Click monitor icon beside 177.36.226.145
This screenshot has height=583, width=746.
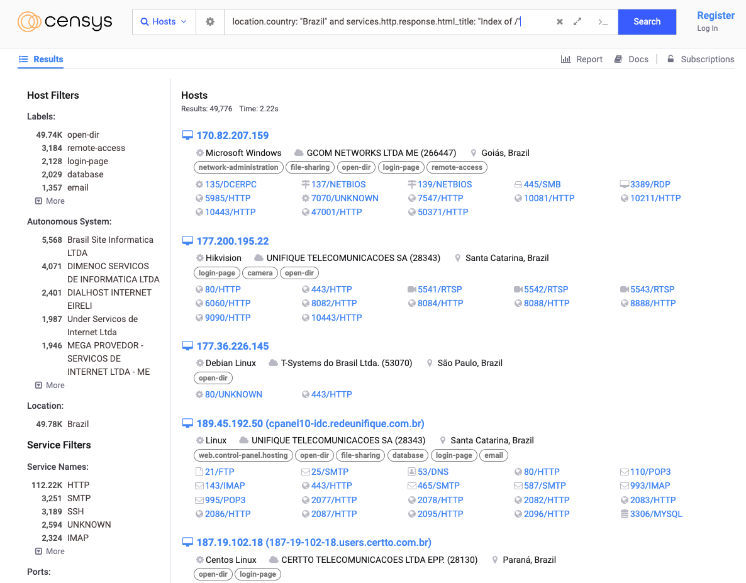(187, 346)
